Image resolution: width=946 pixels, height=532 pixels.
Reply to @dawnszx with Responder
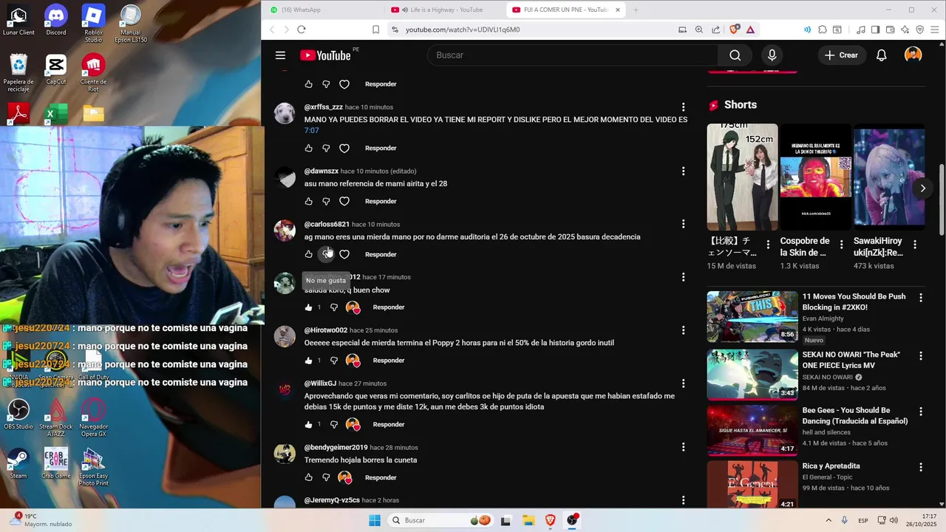381,201
